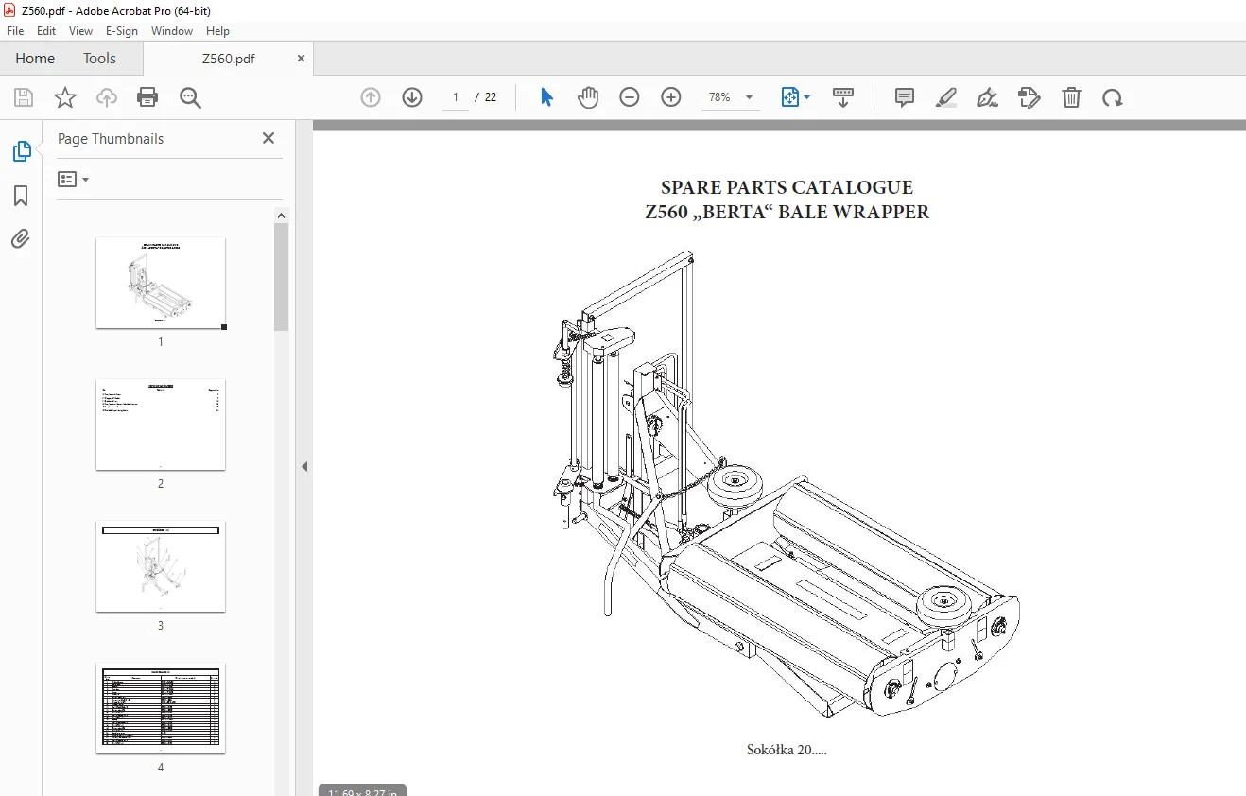This screenshot has height=796, width=1246.
Task: Open the Page Thumbnails sidebar icon
Action: (x=21, y=150)
